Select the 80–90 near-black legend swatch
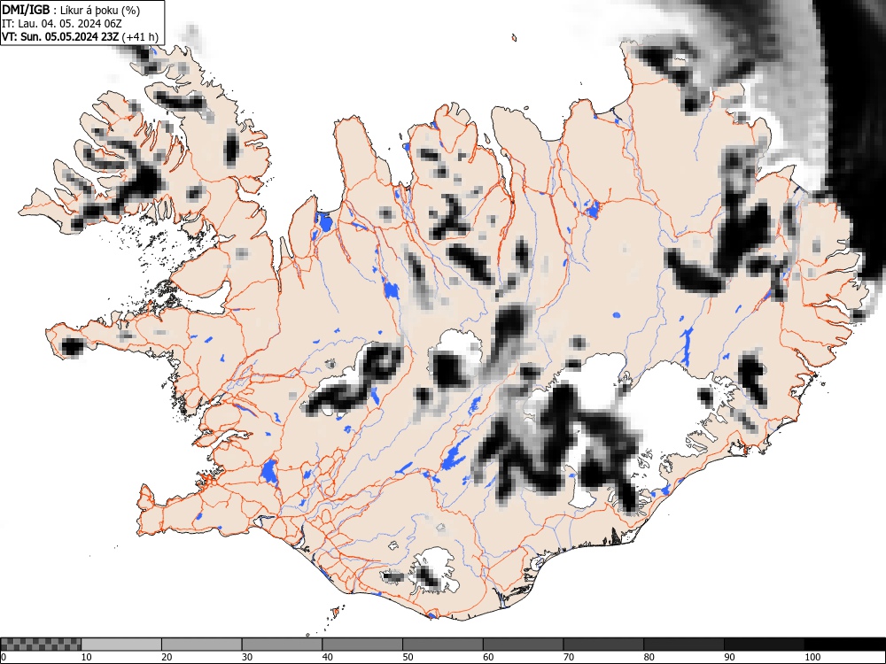Viewport: 886px width, 664px height. coord(684,645)
